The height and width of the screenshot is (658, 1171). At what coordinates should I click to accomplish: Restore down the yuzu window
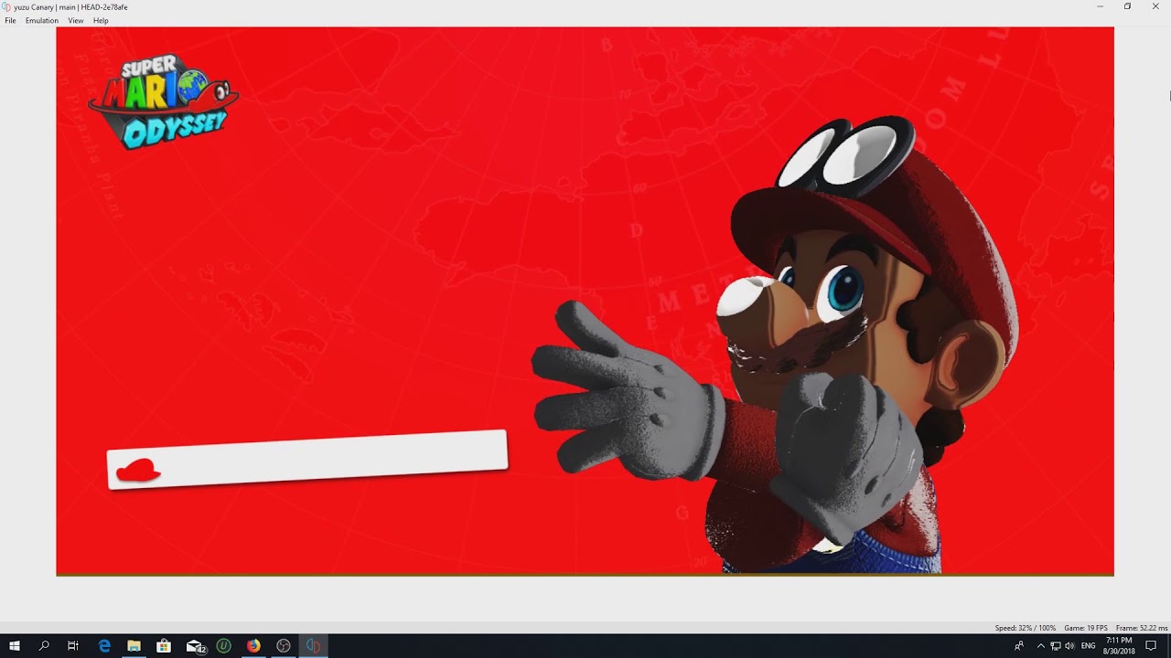pos(1127,6)
